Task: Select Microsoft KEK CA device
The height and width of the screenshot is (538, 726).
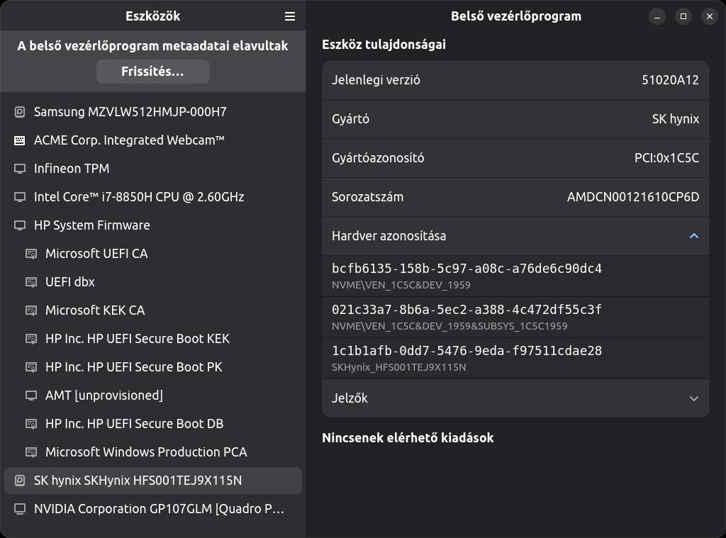Action: coord(94,310)
